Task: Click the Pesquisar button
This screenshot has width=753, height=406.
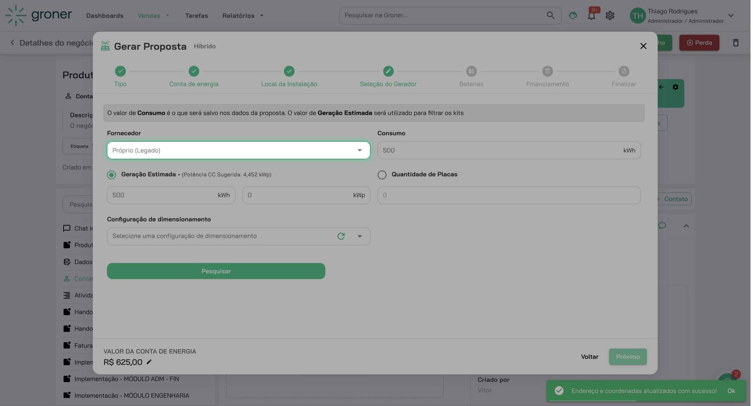Action: pyautogui.click(x=216, y=271)
